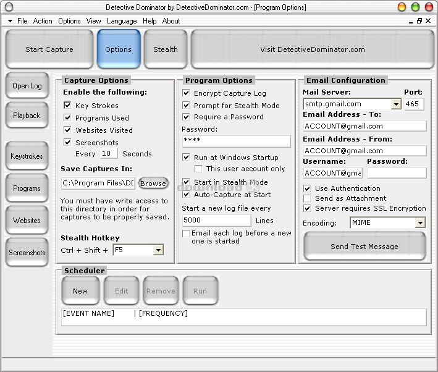The width and height of the screenshot is (438, 372).
Task: Send Test Message button
Action: tap(364, 246)
